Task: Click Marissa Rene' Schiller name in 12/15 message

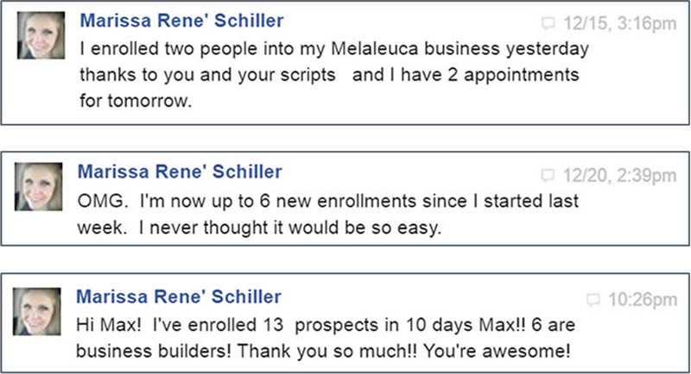Action: coord(181,20)
